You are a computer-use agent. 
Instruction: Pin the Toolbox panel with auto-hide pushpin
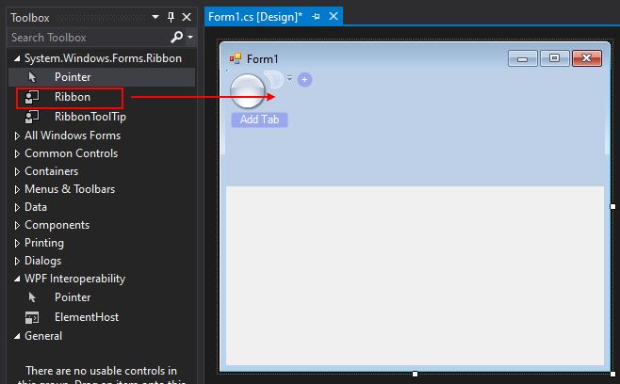[x=171, y=17]
